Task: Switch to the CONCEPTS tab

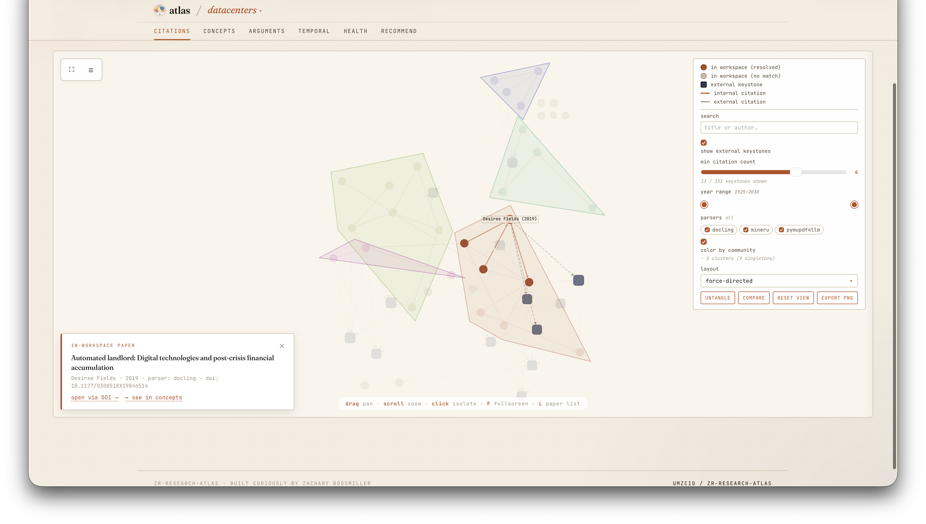Action: pyautogui.click(x=219, y=31)
